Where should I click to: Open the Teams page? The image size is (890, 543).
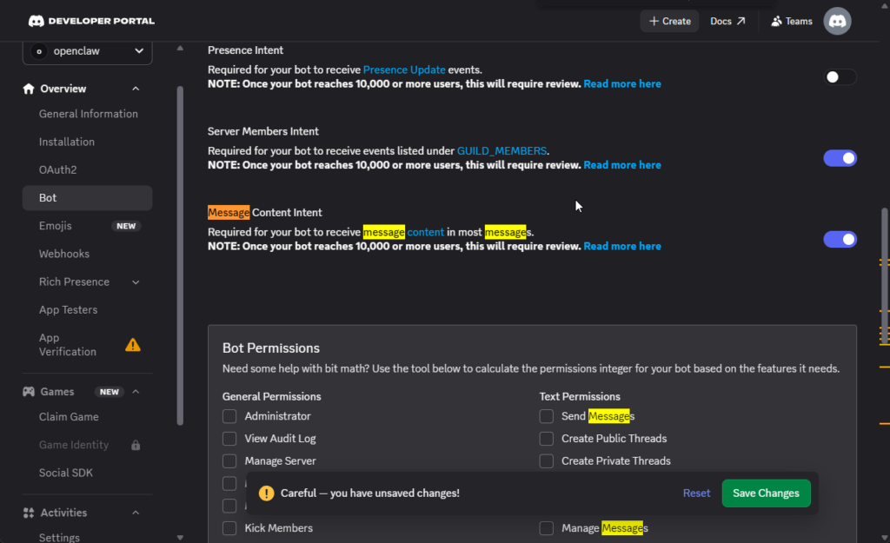[791, 21]
